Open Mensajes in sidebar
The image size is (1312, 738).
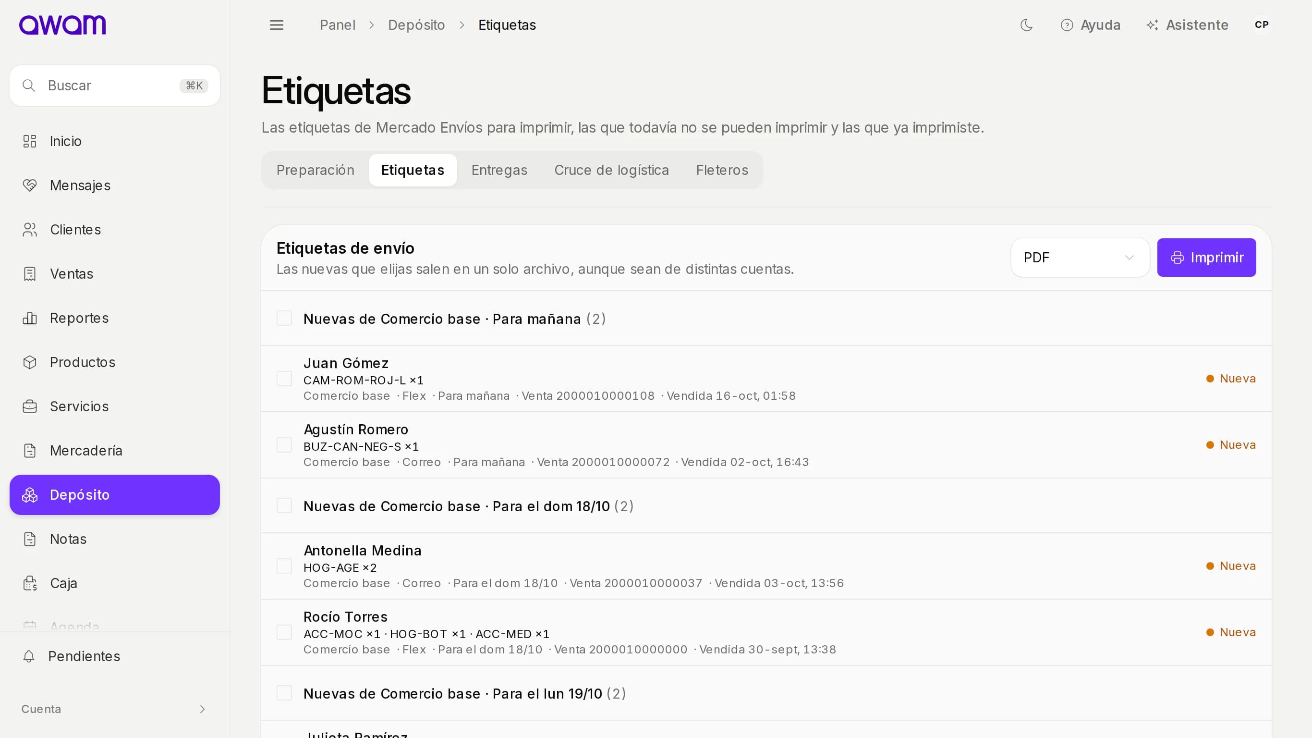(x=115, y=185)
